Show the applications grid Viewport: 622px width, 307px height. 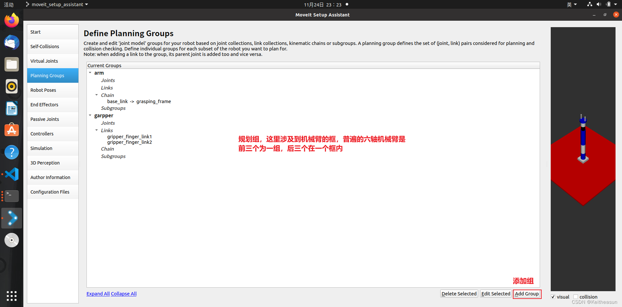(x=12, y=296)
